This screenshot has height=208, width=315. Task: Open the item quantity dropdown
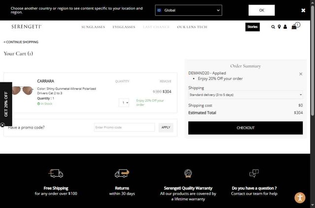point(124,103)
